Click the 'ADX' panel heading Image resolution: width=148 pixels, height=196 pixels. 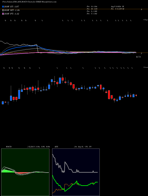(57, 147)
